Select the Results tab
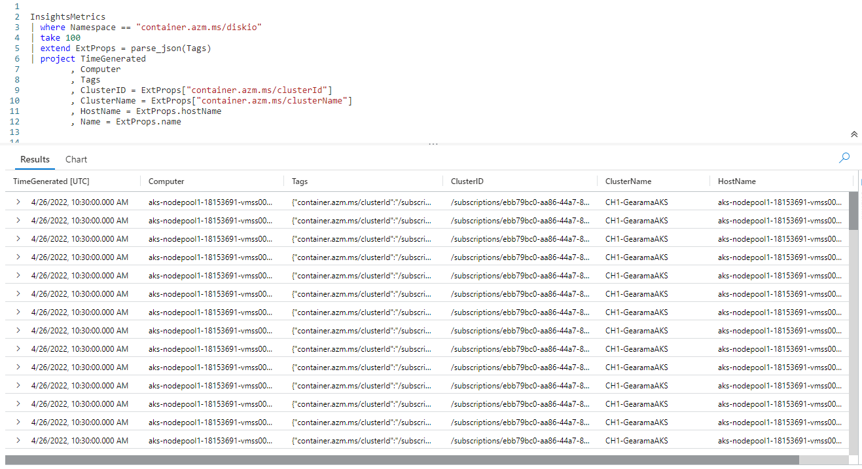This screenshot has width=862, height=469. 34,159
